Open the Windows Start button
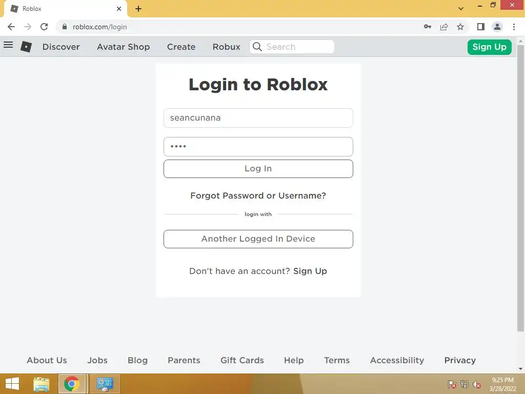 click(12, 384)
